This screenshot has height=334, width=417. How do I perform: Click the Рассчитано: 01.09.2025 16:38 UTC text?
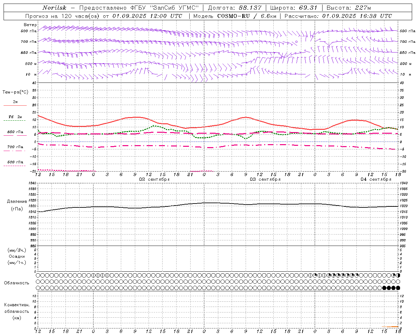(x=338, y=16)
